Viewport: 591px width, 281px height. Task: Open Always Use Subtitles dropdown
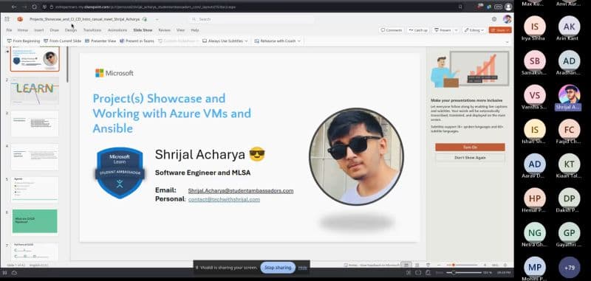tap(225, 41)
